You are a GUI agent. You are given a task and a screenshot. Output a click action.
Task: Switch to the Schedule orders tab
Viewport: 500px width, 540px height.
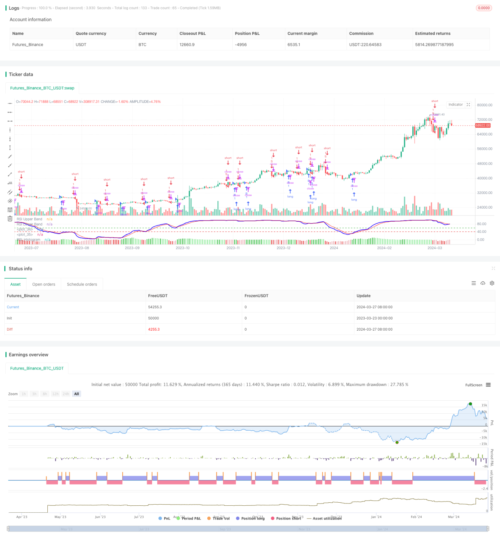point(82,284)
